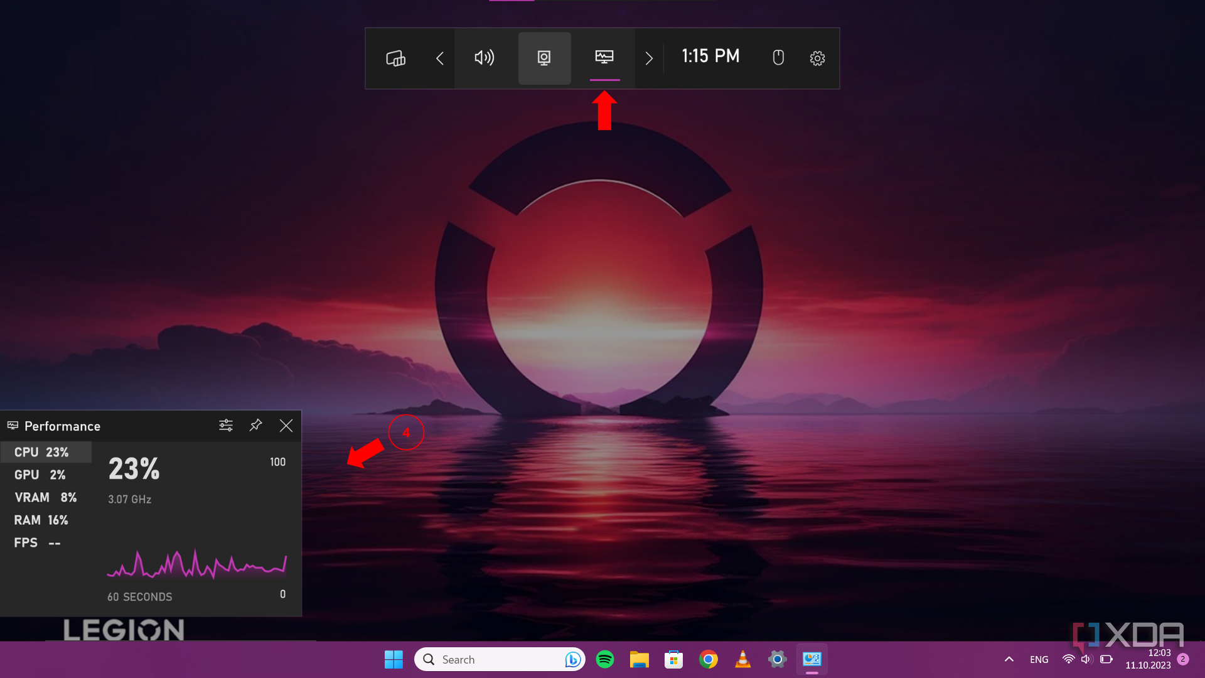Open Game Bar settings gear

[x=817, y=58]
